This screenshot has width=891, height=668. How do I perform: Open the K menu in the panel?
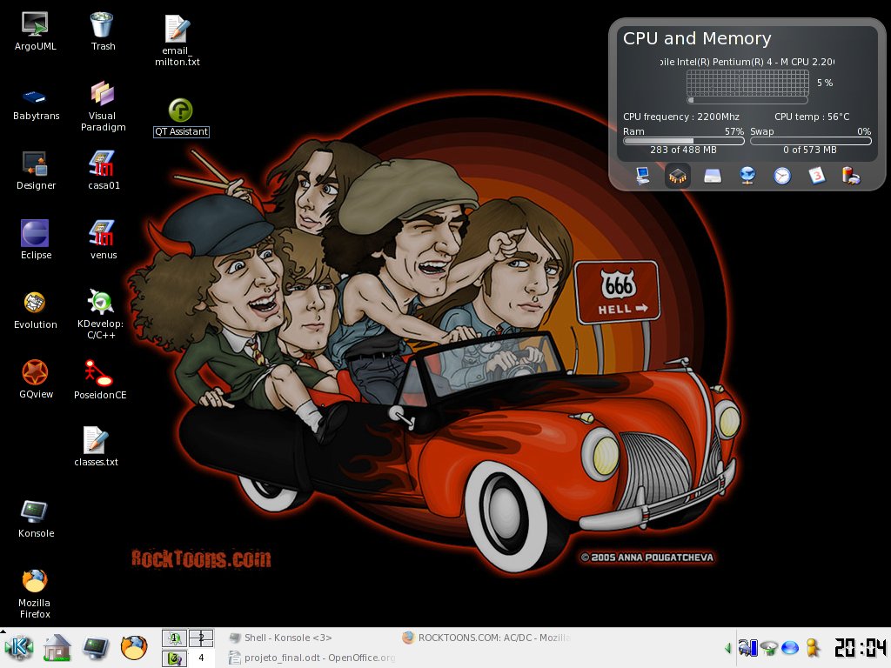click(19, 647)
